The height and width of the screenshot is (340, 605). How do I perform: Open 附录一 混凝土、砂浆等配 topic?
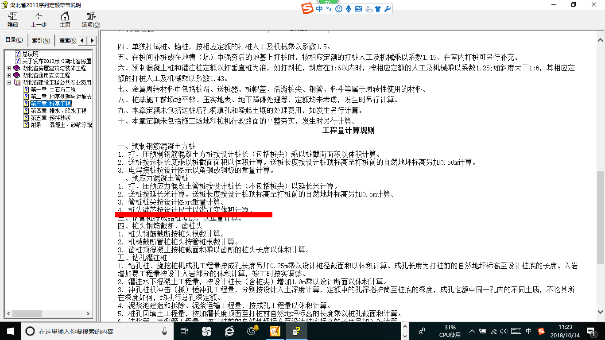(61, 125)
